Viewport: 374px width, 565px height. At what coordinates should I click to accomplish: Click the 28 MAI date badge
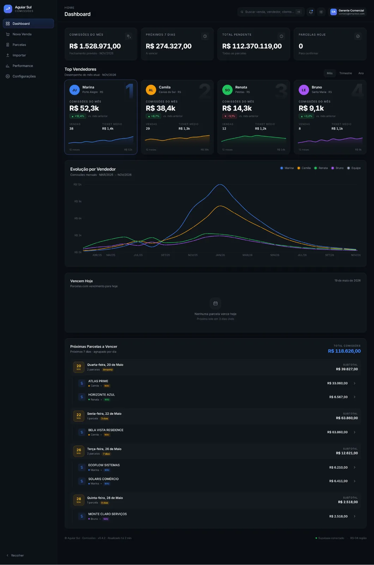click(x=79, y=500)
